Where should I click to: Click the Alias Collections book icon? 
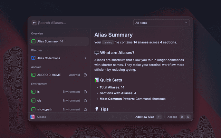coord(33,58)
